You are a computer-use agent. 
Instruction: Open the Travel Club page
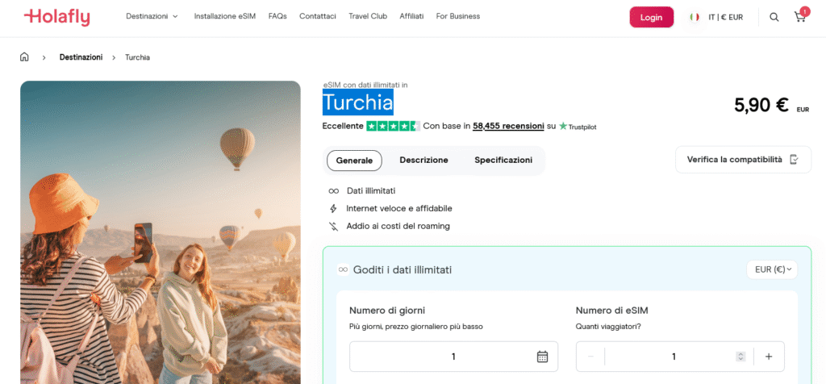coord(368,16)
